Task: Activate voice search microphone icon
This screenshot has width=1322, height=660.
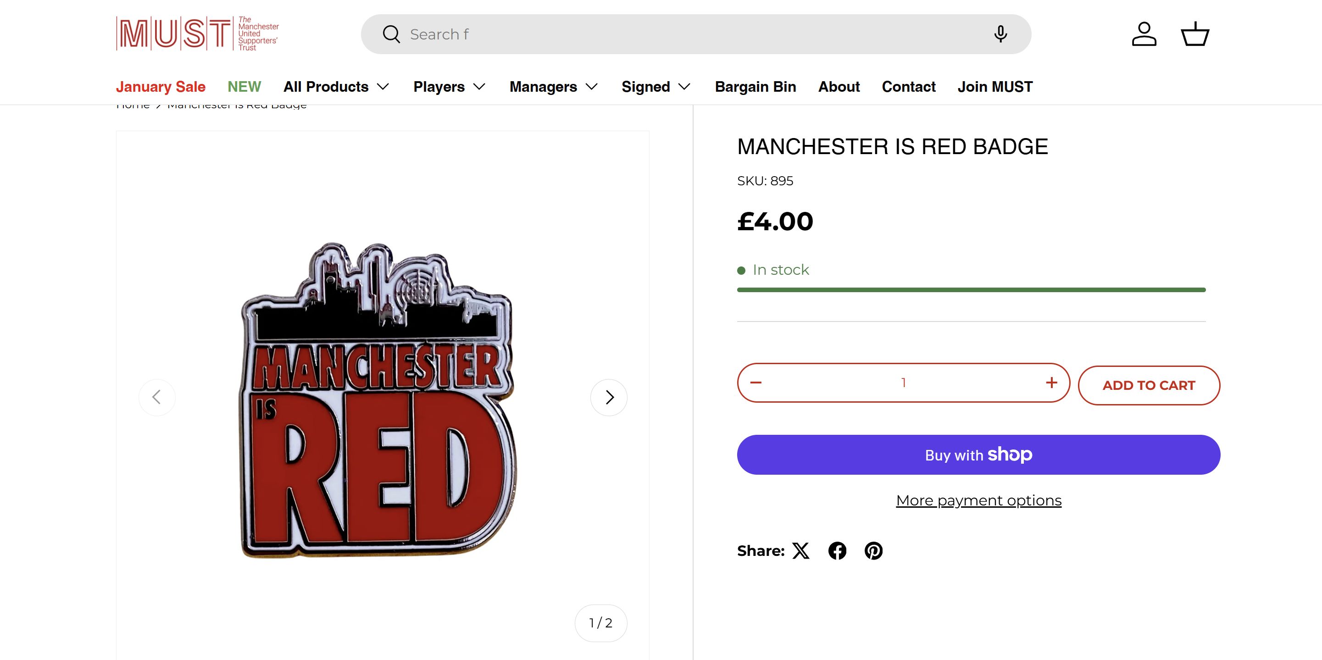Action: click(x=1000, y=34)
